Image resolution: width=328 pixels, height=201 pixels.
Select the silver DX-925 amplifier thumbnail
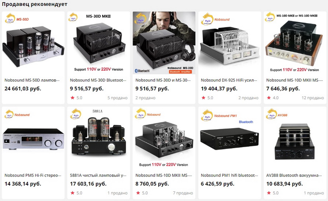[230, 43]
